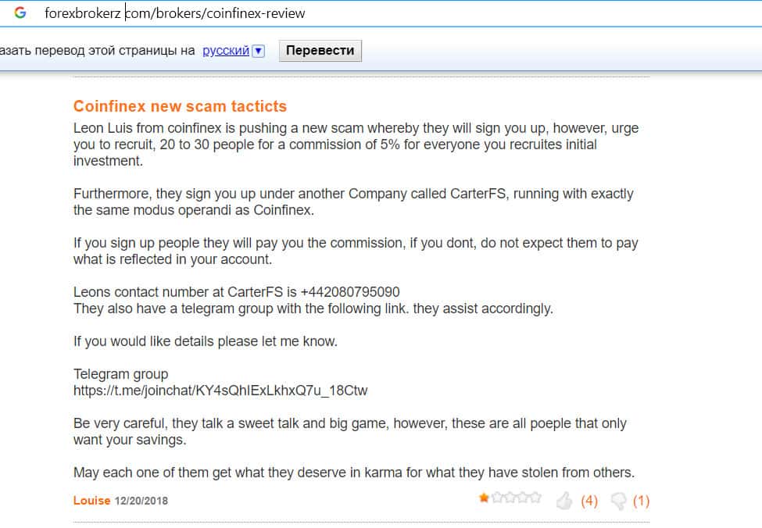Click the 'Telegram group' label text
762x528 pixels.
pos(120,374)
